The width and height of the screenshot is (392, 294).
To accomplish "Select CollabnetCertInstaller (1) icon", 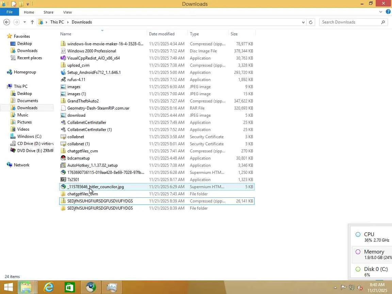I will (x=63, y=130).
